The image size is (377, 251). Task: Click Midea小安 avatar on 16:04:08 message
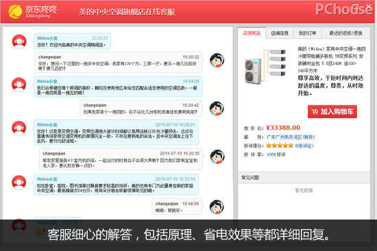pos(19,85)
